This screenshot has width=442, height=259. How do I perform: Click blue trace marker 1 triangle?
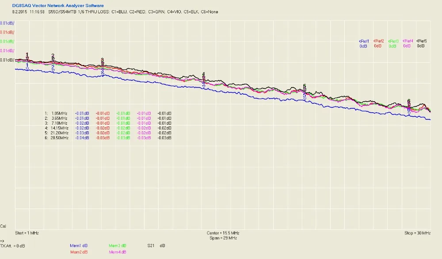pyautogui.click(x=27, y=69)
